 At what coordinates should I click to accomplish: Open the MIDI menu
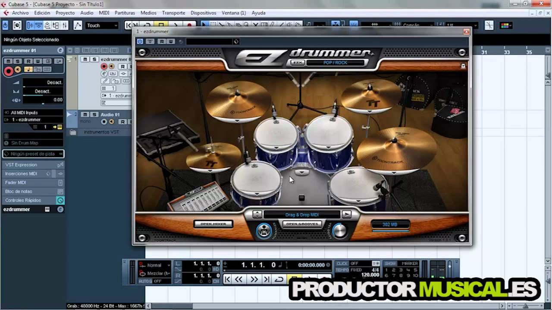coord(104,13)
